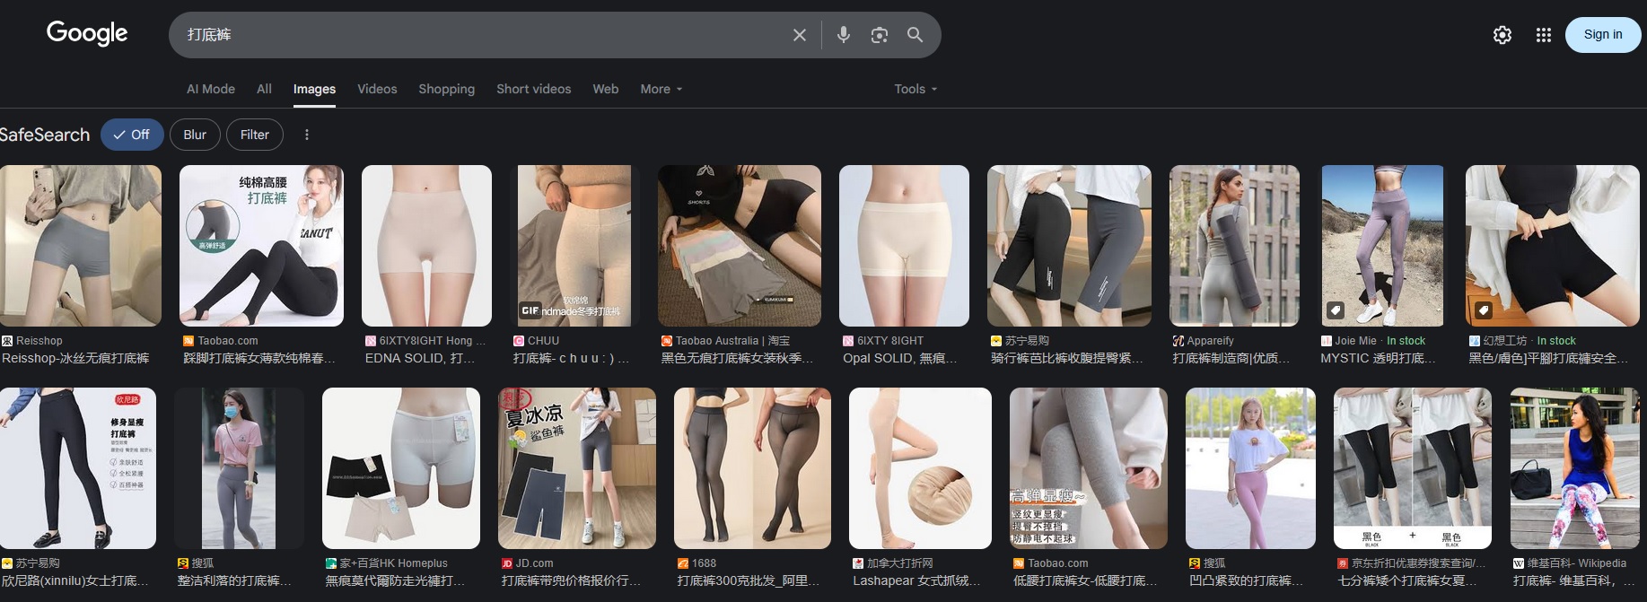The image size is (1647, 602).
Task: Click inside the search input field
Action: 480,35
